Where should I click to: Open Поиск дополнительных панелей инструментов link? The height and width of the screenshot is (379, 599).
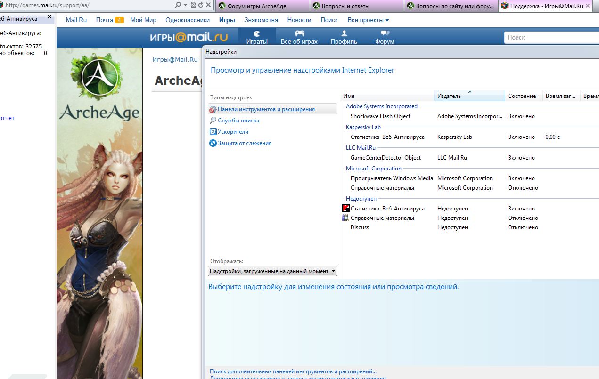[293, 371]
